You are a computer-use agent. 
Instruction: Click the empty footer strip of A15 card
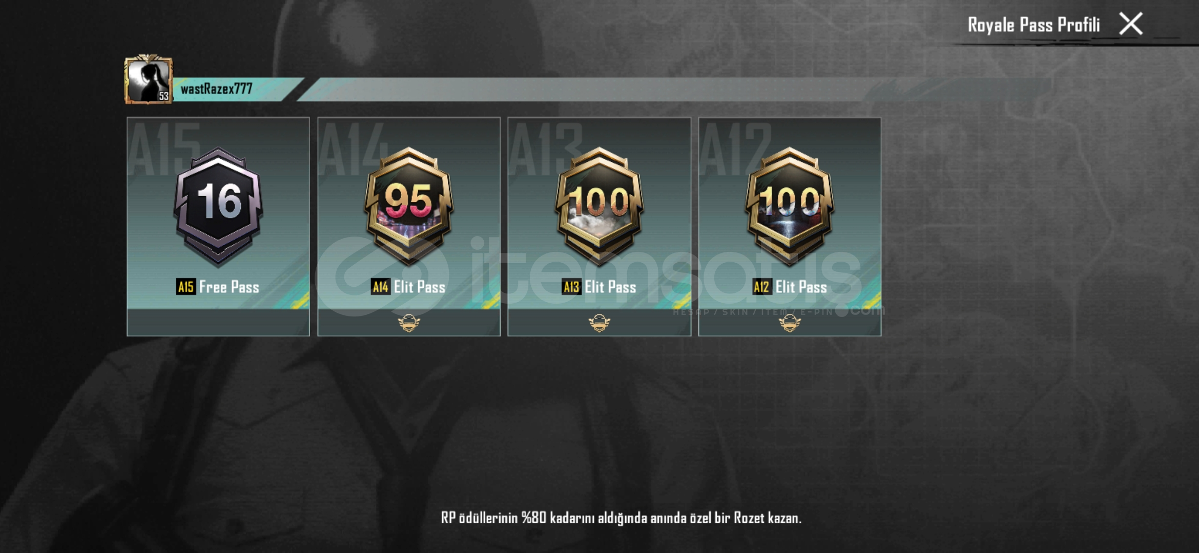[x=218, y=322]
